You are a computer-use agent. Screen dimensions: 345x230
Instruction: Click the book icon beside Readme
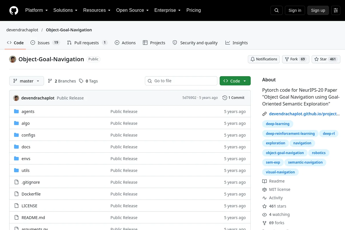[x=264, y=181]
